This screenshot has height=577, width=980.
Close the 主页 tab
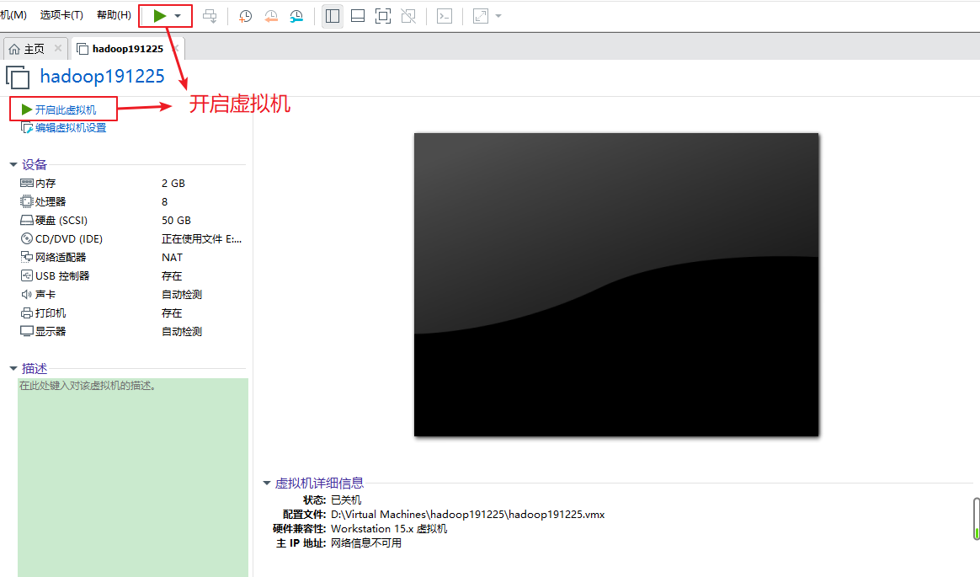click(x=58, y=47)
